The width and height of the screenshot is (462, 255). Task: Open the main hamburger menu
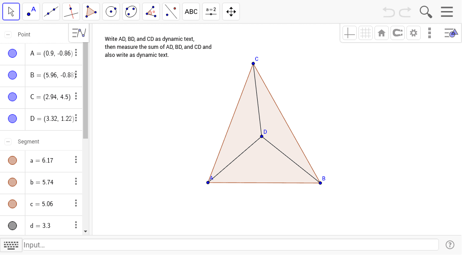click(x=447, y=12)
